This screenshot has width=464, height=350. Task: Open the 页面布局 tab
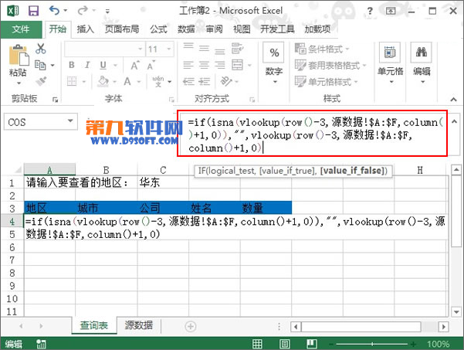[122, 29]
